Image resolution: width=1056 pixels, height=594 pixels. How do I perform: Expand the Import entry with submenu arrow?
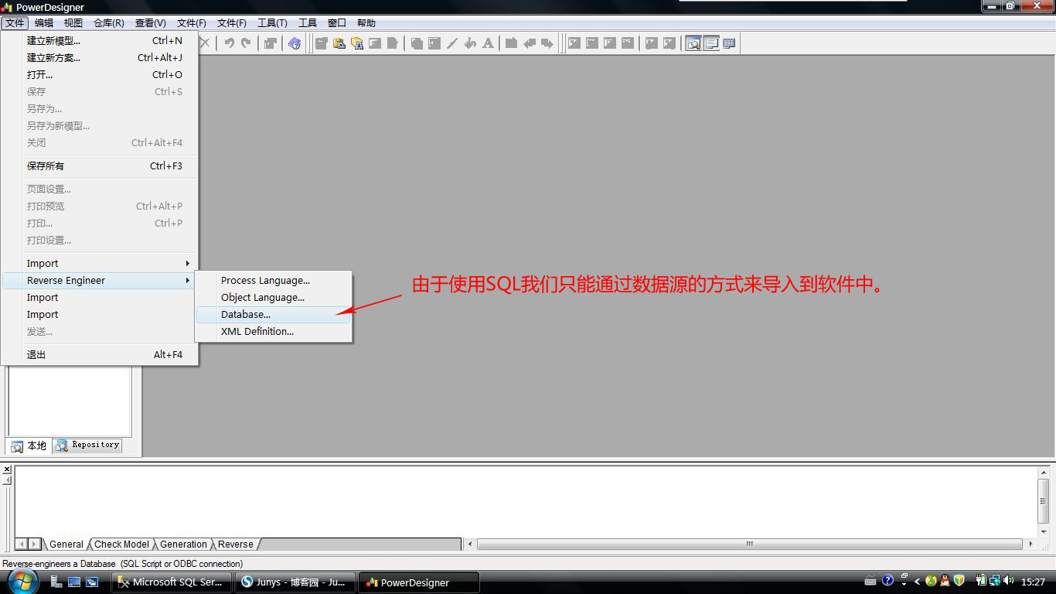pos(98,263)
